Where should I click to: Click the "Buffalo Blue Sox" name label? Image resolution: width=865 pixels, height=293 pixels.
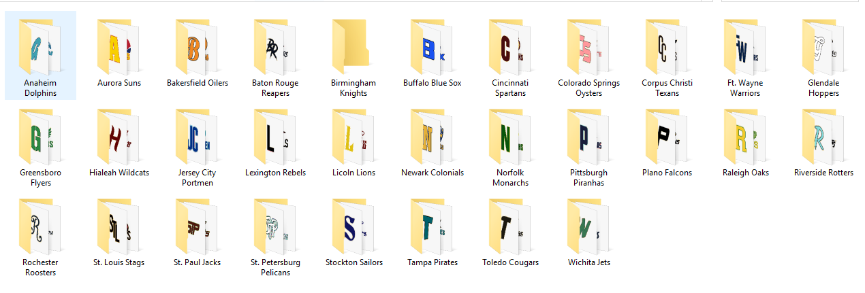pos(432,83)
